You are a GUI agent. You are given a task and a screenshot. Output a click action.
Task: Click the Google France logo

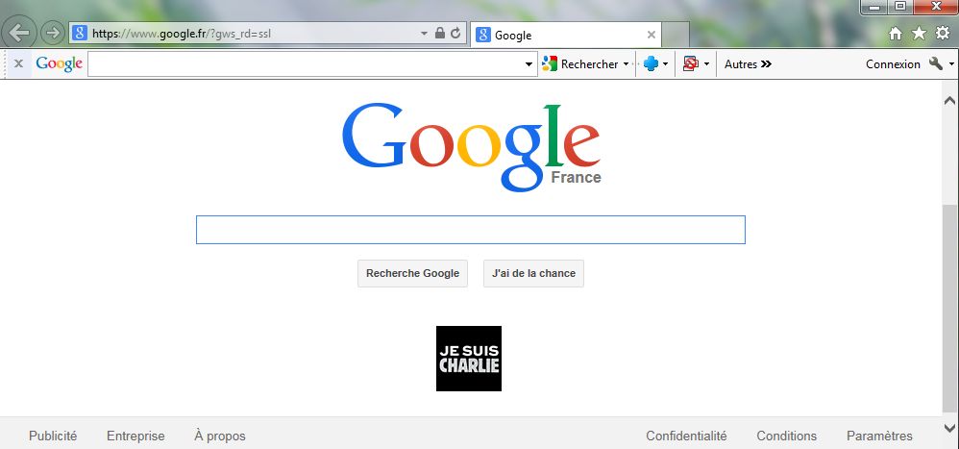(471, 147)
